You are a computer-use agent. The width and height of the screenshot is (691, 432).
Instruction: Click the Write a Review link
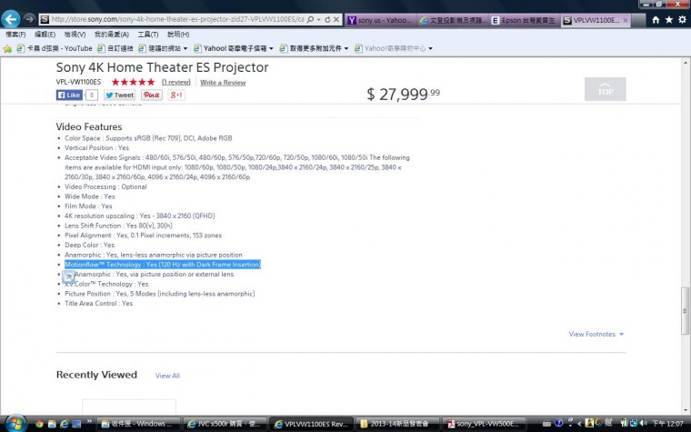tap(223, 83)
